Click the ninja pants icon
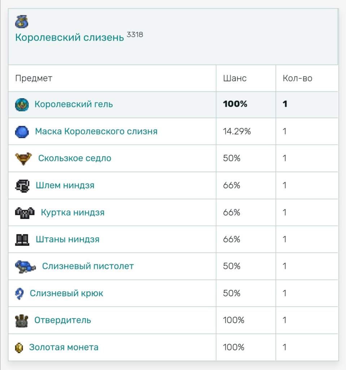 tap(22, 240)
